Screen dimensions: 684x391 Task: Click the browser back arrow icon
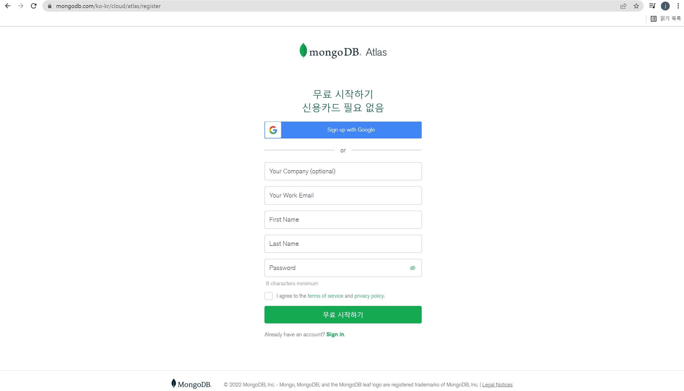8,6
